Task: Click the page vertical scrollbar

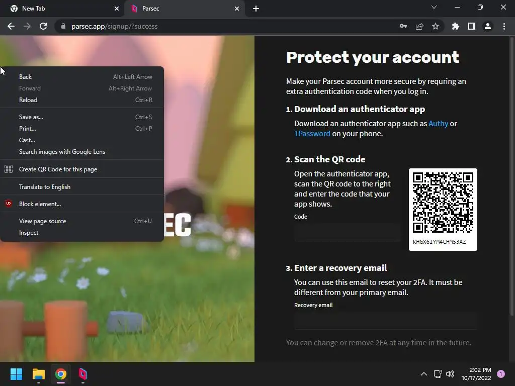Action: pyautogui.click(x=511, y=177)
